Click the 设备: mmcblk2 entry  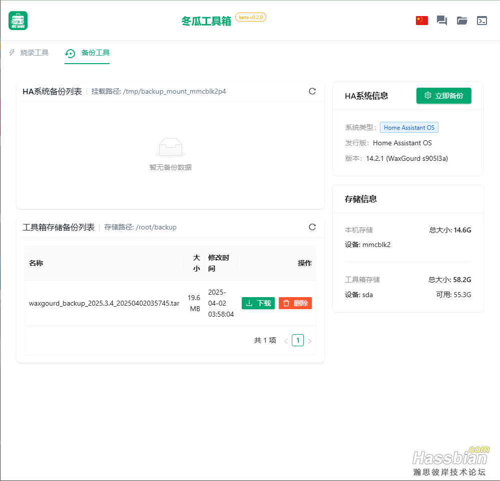[368, 245]
